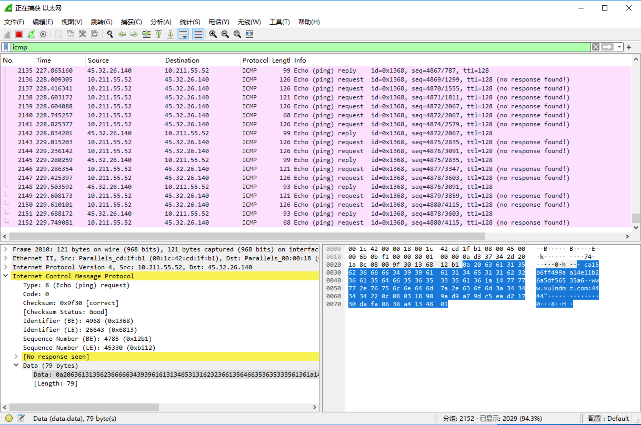Click the find packet magnifier icon
This screenshot has height=425, width=641.
[x=110, y=34]
